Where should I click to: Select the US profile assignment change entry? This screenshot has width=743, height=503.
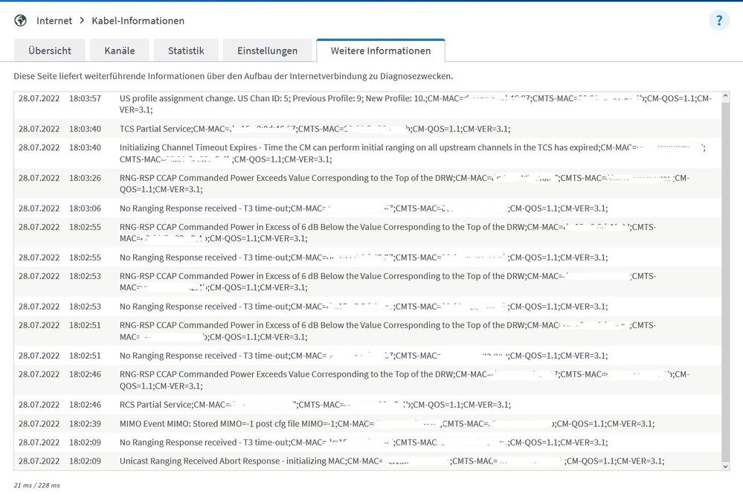point(367,104)
